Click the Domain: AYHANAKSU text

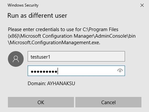coord(51,83)
